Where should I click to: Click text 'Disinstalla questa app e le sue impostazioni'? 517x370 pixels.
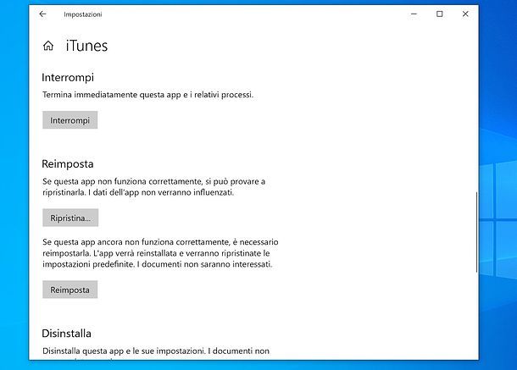pyautogui.click(x=123, y=351)
